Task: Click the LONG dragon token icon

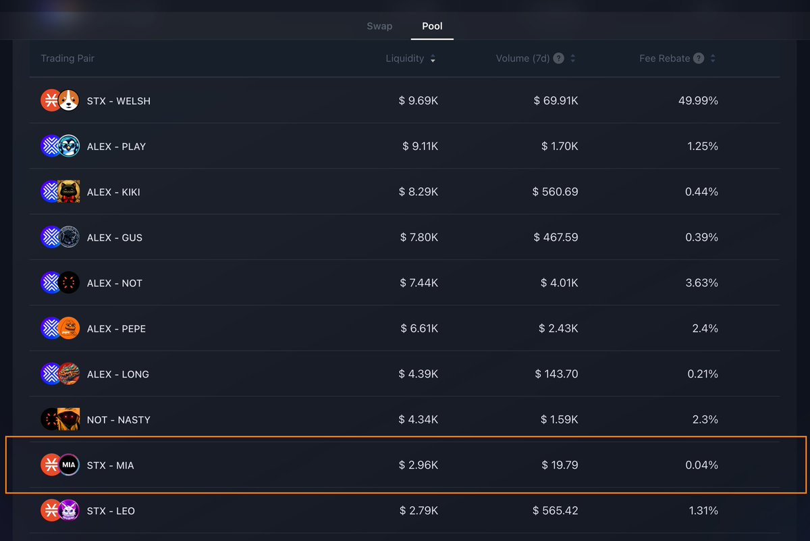Action: [x=69, y=373]
